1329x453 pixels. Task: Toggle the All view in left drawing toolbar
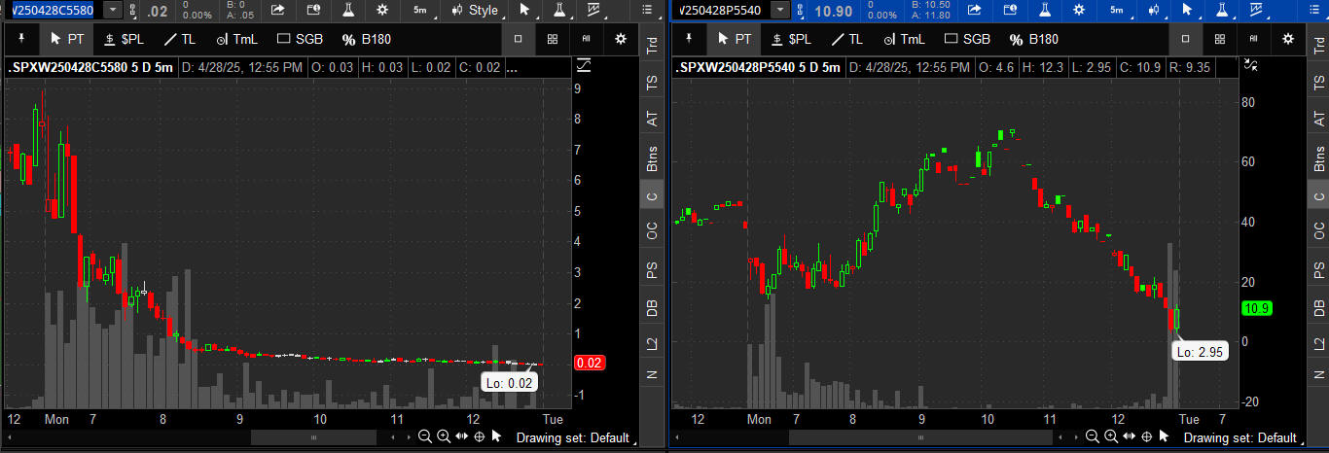click(x=586, y=40)
